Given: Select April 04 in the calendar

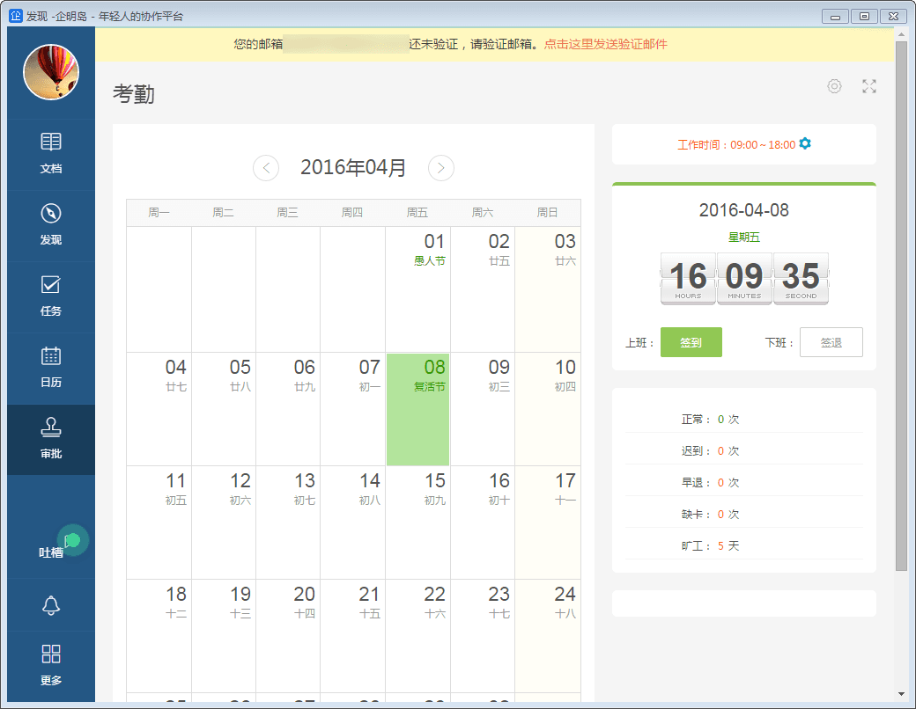Looking at the screenshot, I should click(x=159, y=409).
